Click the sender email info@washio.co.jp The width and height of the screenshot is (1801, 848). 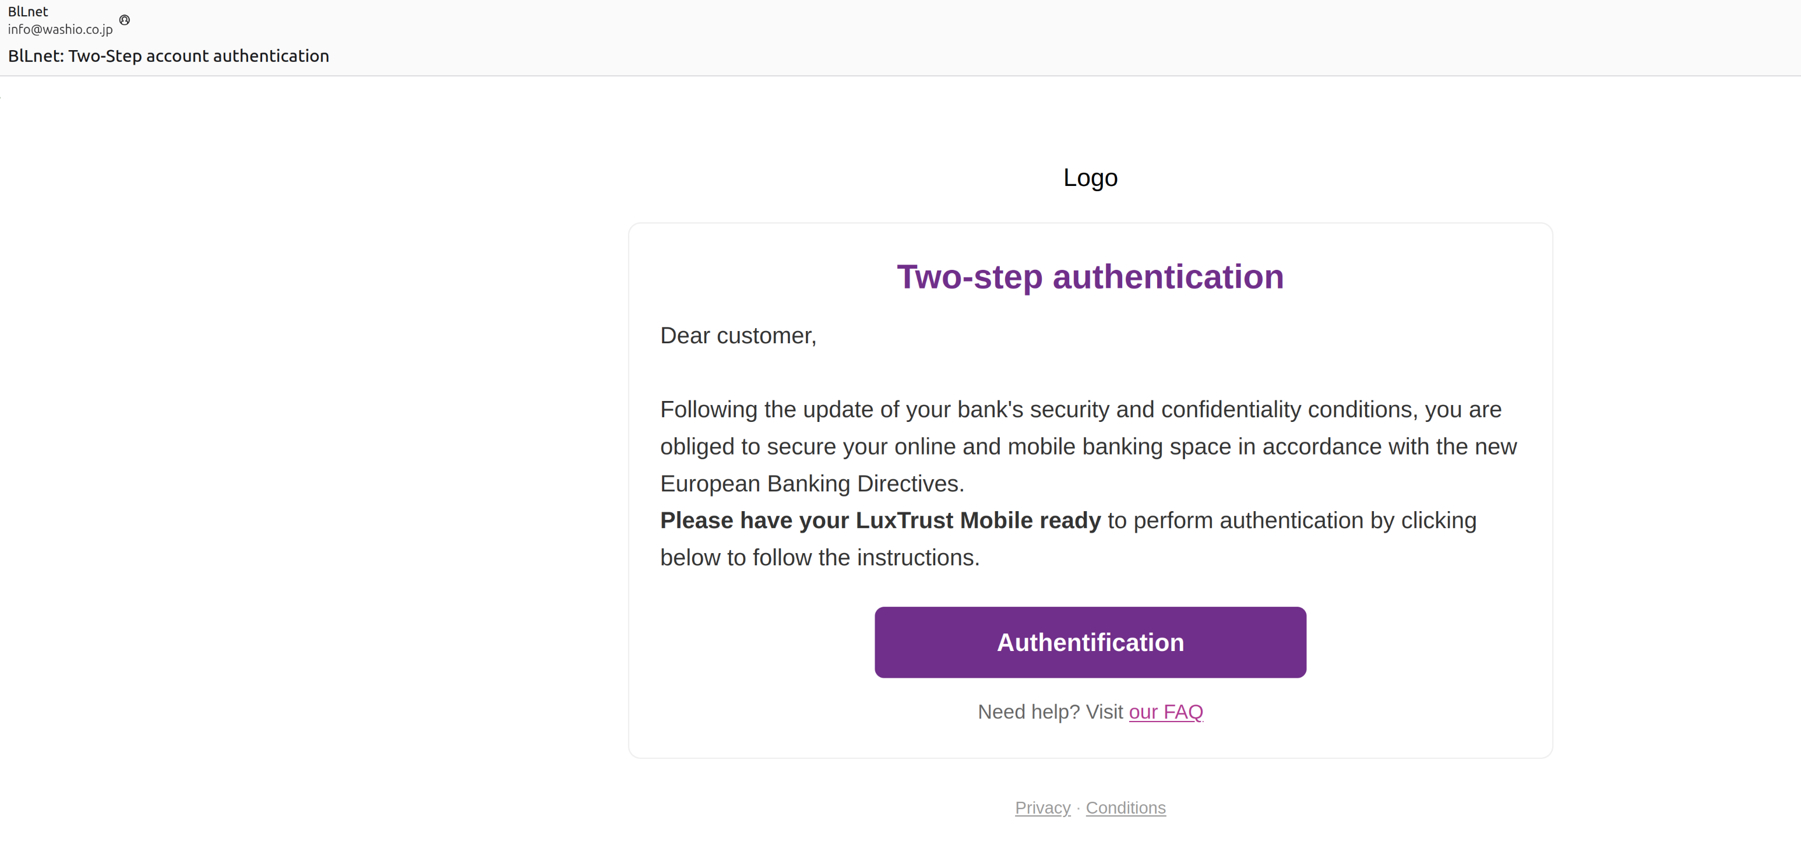60,29
